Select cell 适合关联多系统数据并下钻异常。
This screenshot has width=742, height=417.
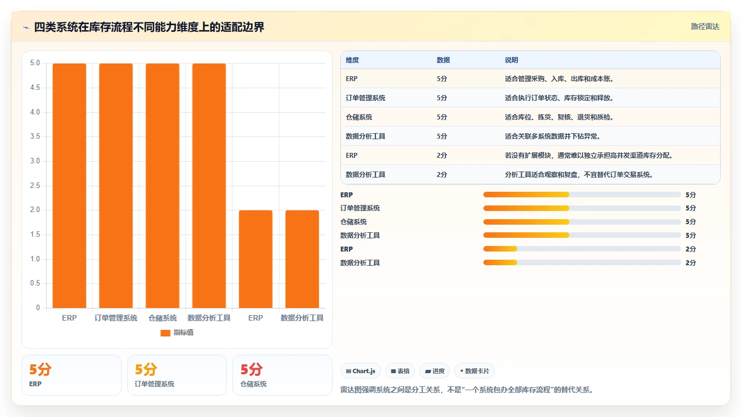553,136
